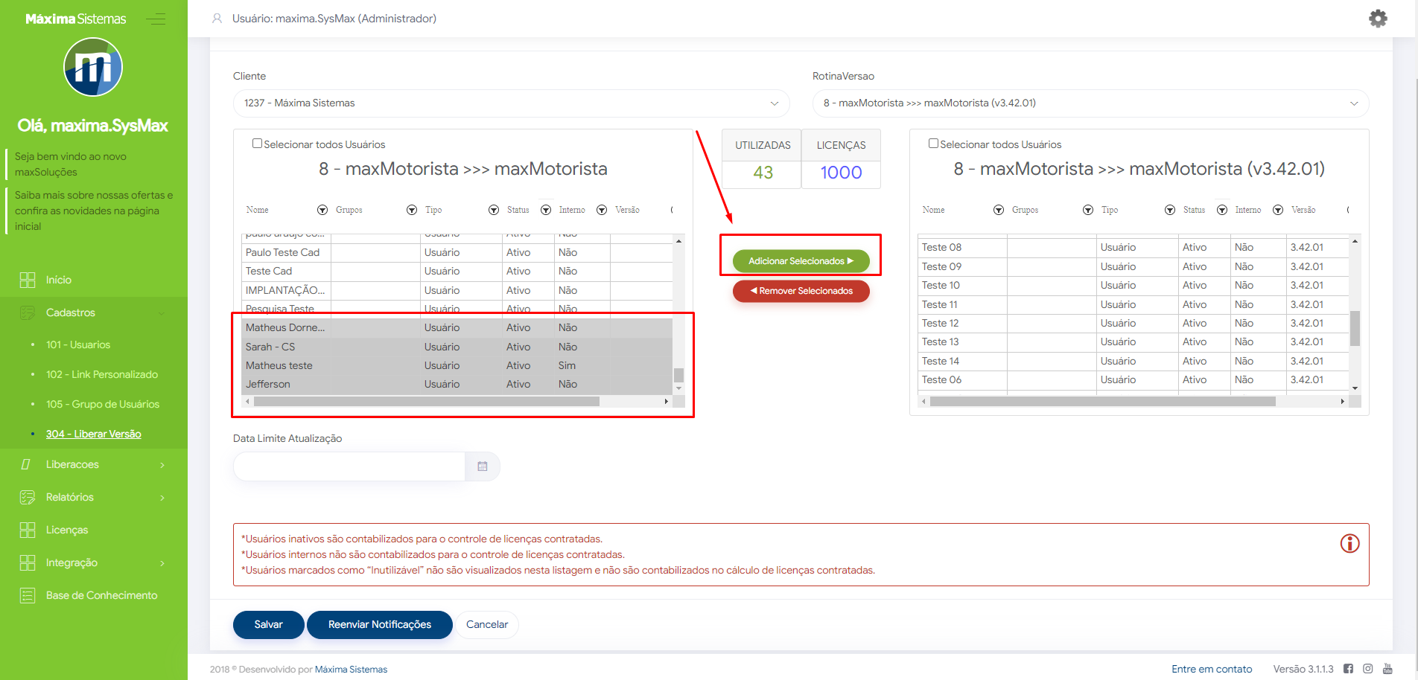Image resolution: width=1418 pixels, height=680 pixels.
Task: Open the Facebook page icon in footer
Action: 1348,669
